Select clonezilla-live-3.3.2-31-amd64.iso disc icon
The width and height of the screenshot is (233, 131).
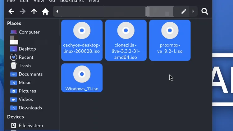(126, 30)
